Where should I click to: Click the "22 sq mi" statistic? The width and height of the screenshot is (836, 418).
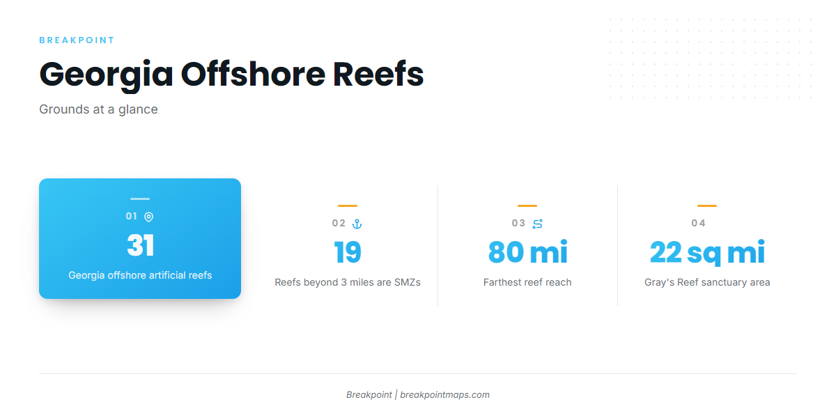pyautogui.click(x=707, y=252)
